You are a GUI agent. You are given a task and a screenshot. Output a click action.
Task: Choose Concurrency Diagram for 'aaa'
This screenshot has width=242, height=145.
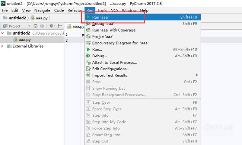143,43
